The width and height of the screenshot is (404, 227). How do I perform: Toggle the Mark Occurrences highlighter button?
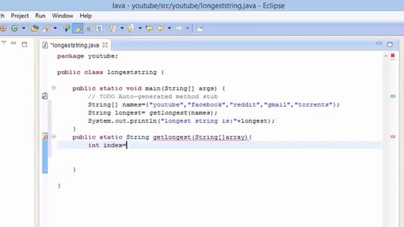point(78,28)
